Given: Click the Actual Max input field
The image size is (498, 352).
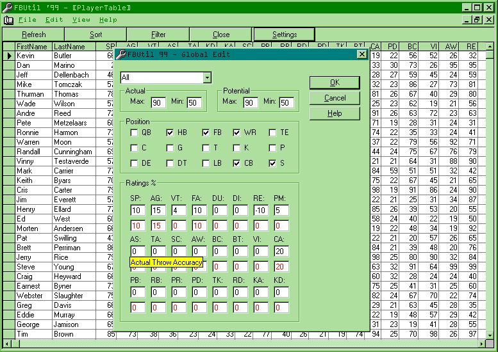Looking at the screenshot, I should 158,102.
